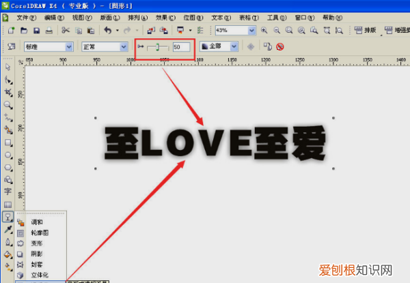Select the Pick arrow tool
The image size is (410, 283).
click(8, 68)
